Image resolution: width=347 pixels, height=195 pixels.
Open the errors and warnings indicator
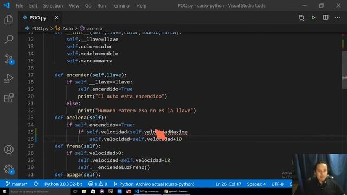point(98,184)
